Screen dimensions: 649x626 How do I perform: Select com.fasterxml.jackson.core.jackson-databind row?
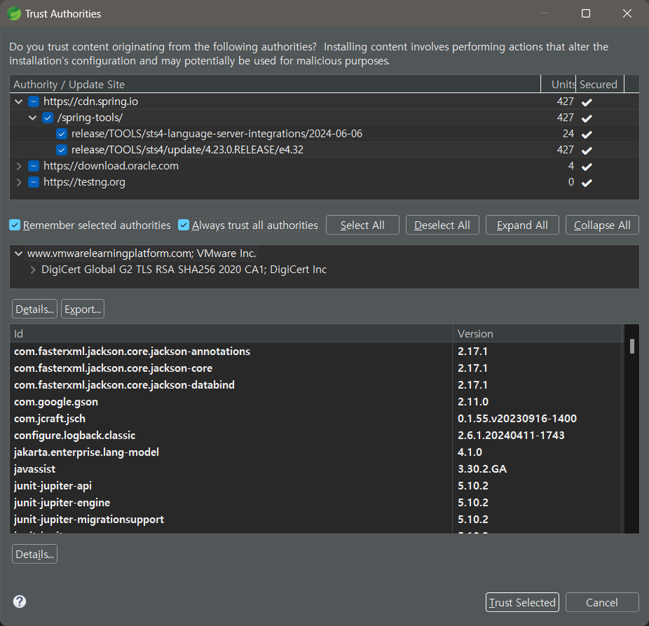(316, 385)
